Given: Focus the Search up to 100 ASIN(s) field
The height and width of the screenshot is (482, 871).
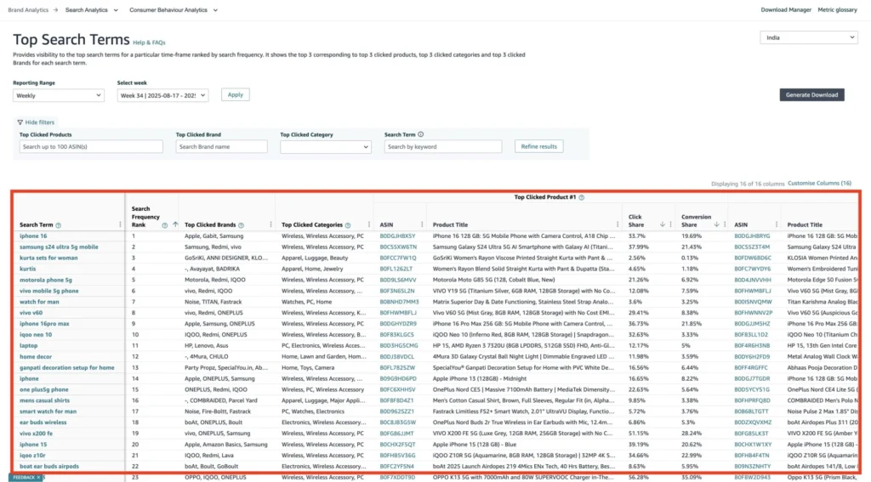Looking at the screenshot, I should coord(91,146).
